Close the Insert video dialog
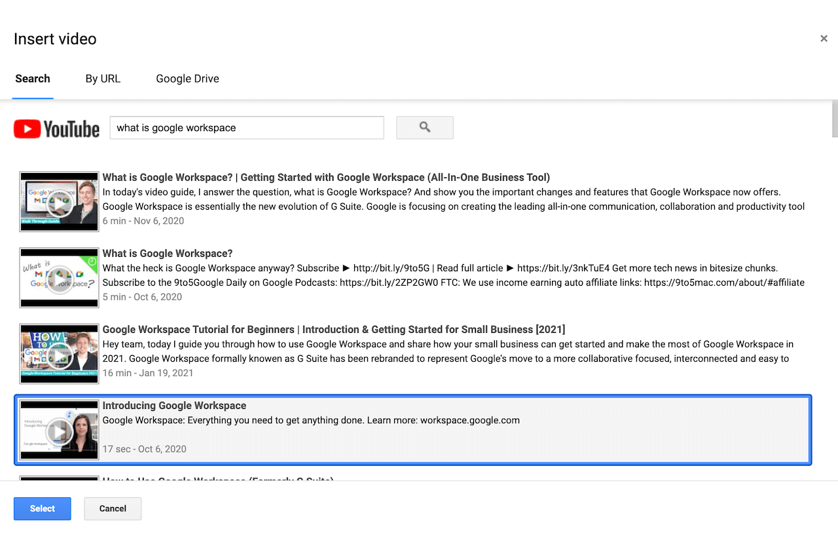The width and height of the screenshot is (838, 534). click(824, 39)
